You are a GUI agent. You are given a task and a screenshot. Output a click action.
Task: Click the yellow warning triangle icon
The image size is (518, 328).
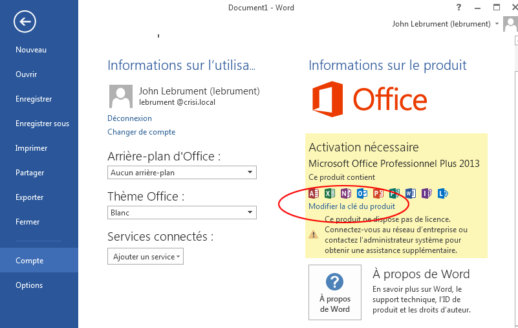(x=313, y=235)
